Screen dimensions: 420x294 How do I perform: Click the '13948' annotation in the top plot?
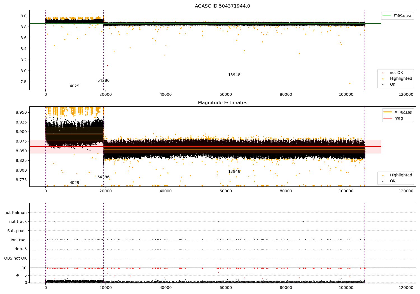[x=234, y=75]
